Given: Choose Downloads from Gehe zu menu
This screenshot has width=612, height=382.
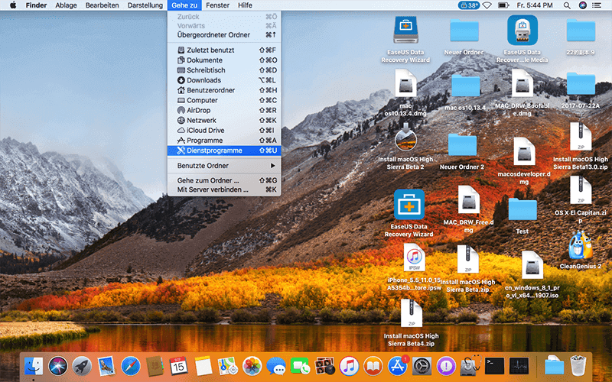Looking at the screenshot, I should [x=224, y=80].
